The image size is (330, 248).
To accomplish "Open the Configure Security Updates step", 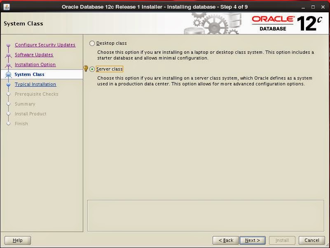I will tap(45, 45).
